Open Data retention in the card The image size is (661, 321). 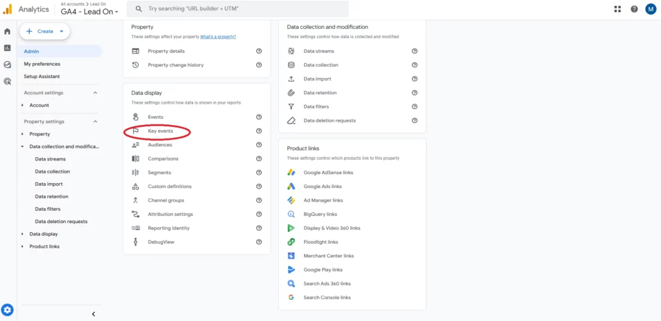[x=320, y=93]
